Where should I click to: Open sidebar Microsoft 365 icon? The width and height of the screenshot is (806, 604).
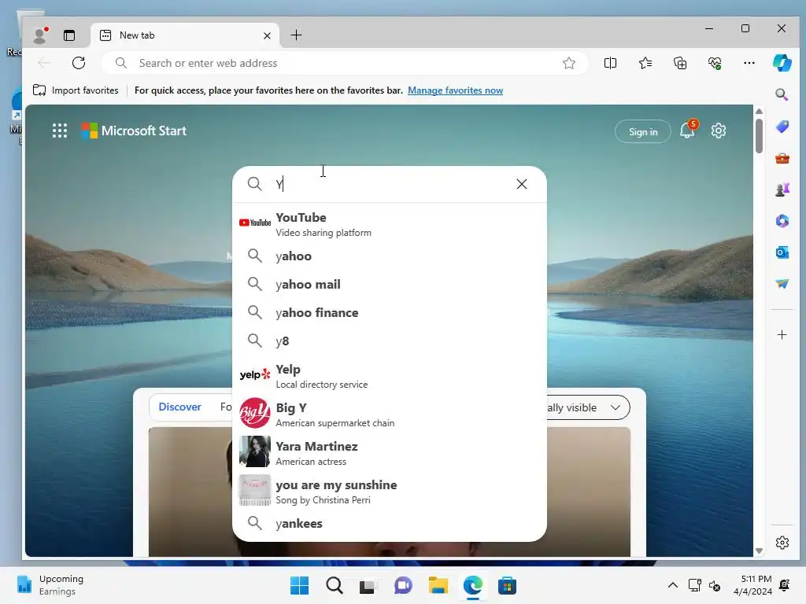(x=782, y=221)
